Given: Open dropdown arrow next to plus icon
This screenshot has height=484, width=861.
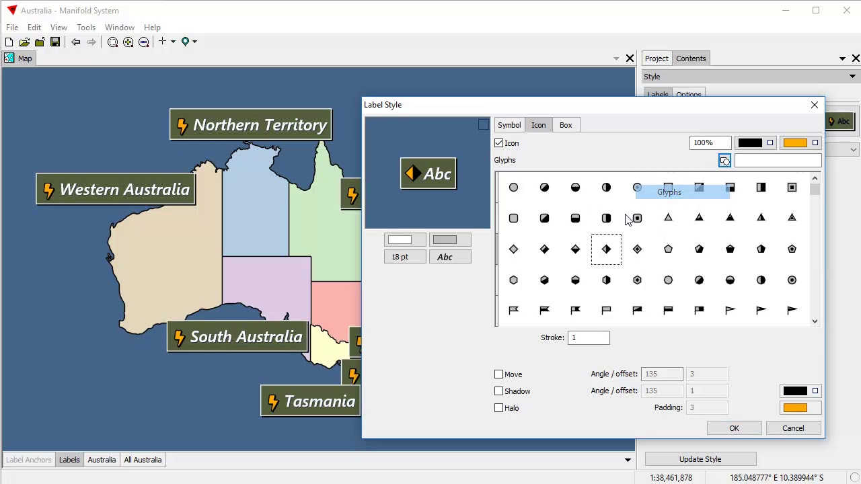Looking at the screenshot, I should tap(173, 42).
